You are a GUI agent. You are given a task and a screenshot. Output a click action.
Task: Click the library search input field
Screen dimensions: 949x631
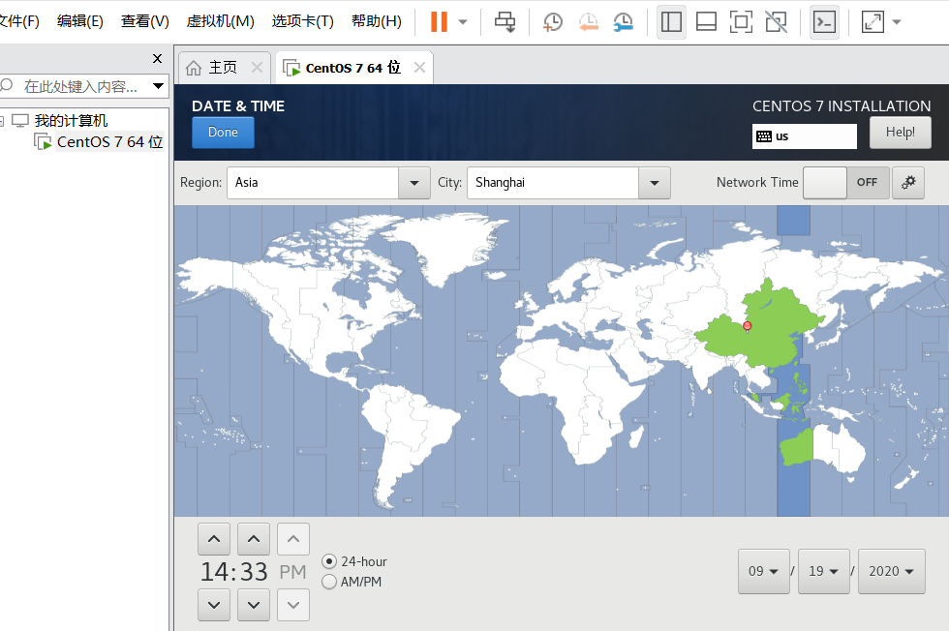click(80, 86)
